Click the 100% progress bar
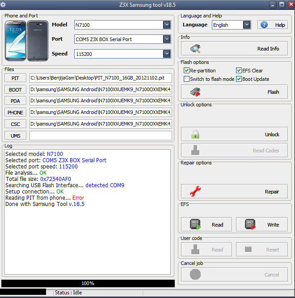 88,283
